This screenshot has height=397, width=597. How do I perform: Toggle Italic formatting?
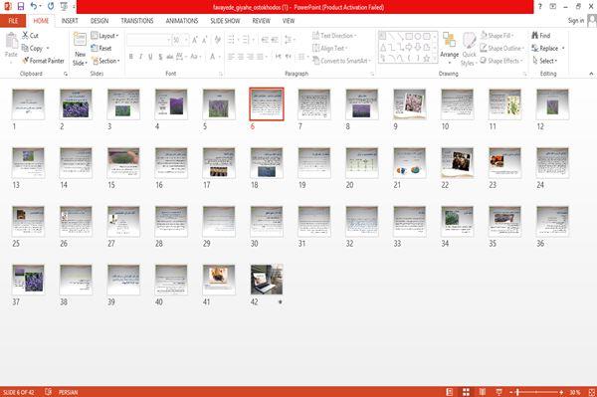pyautogui.click(x=141, y=57)
